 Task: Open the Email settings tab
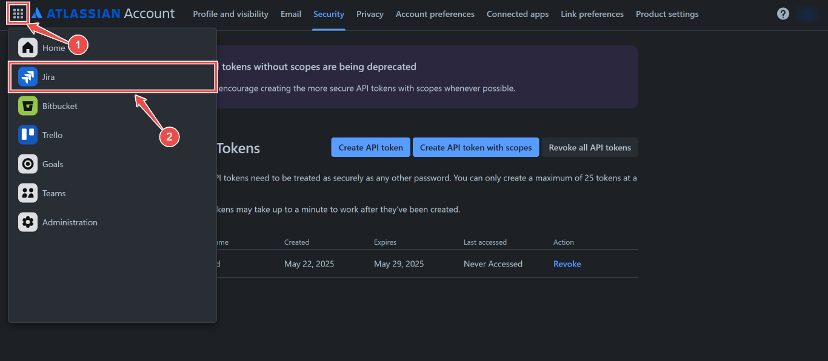tap(290, 13)
